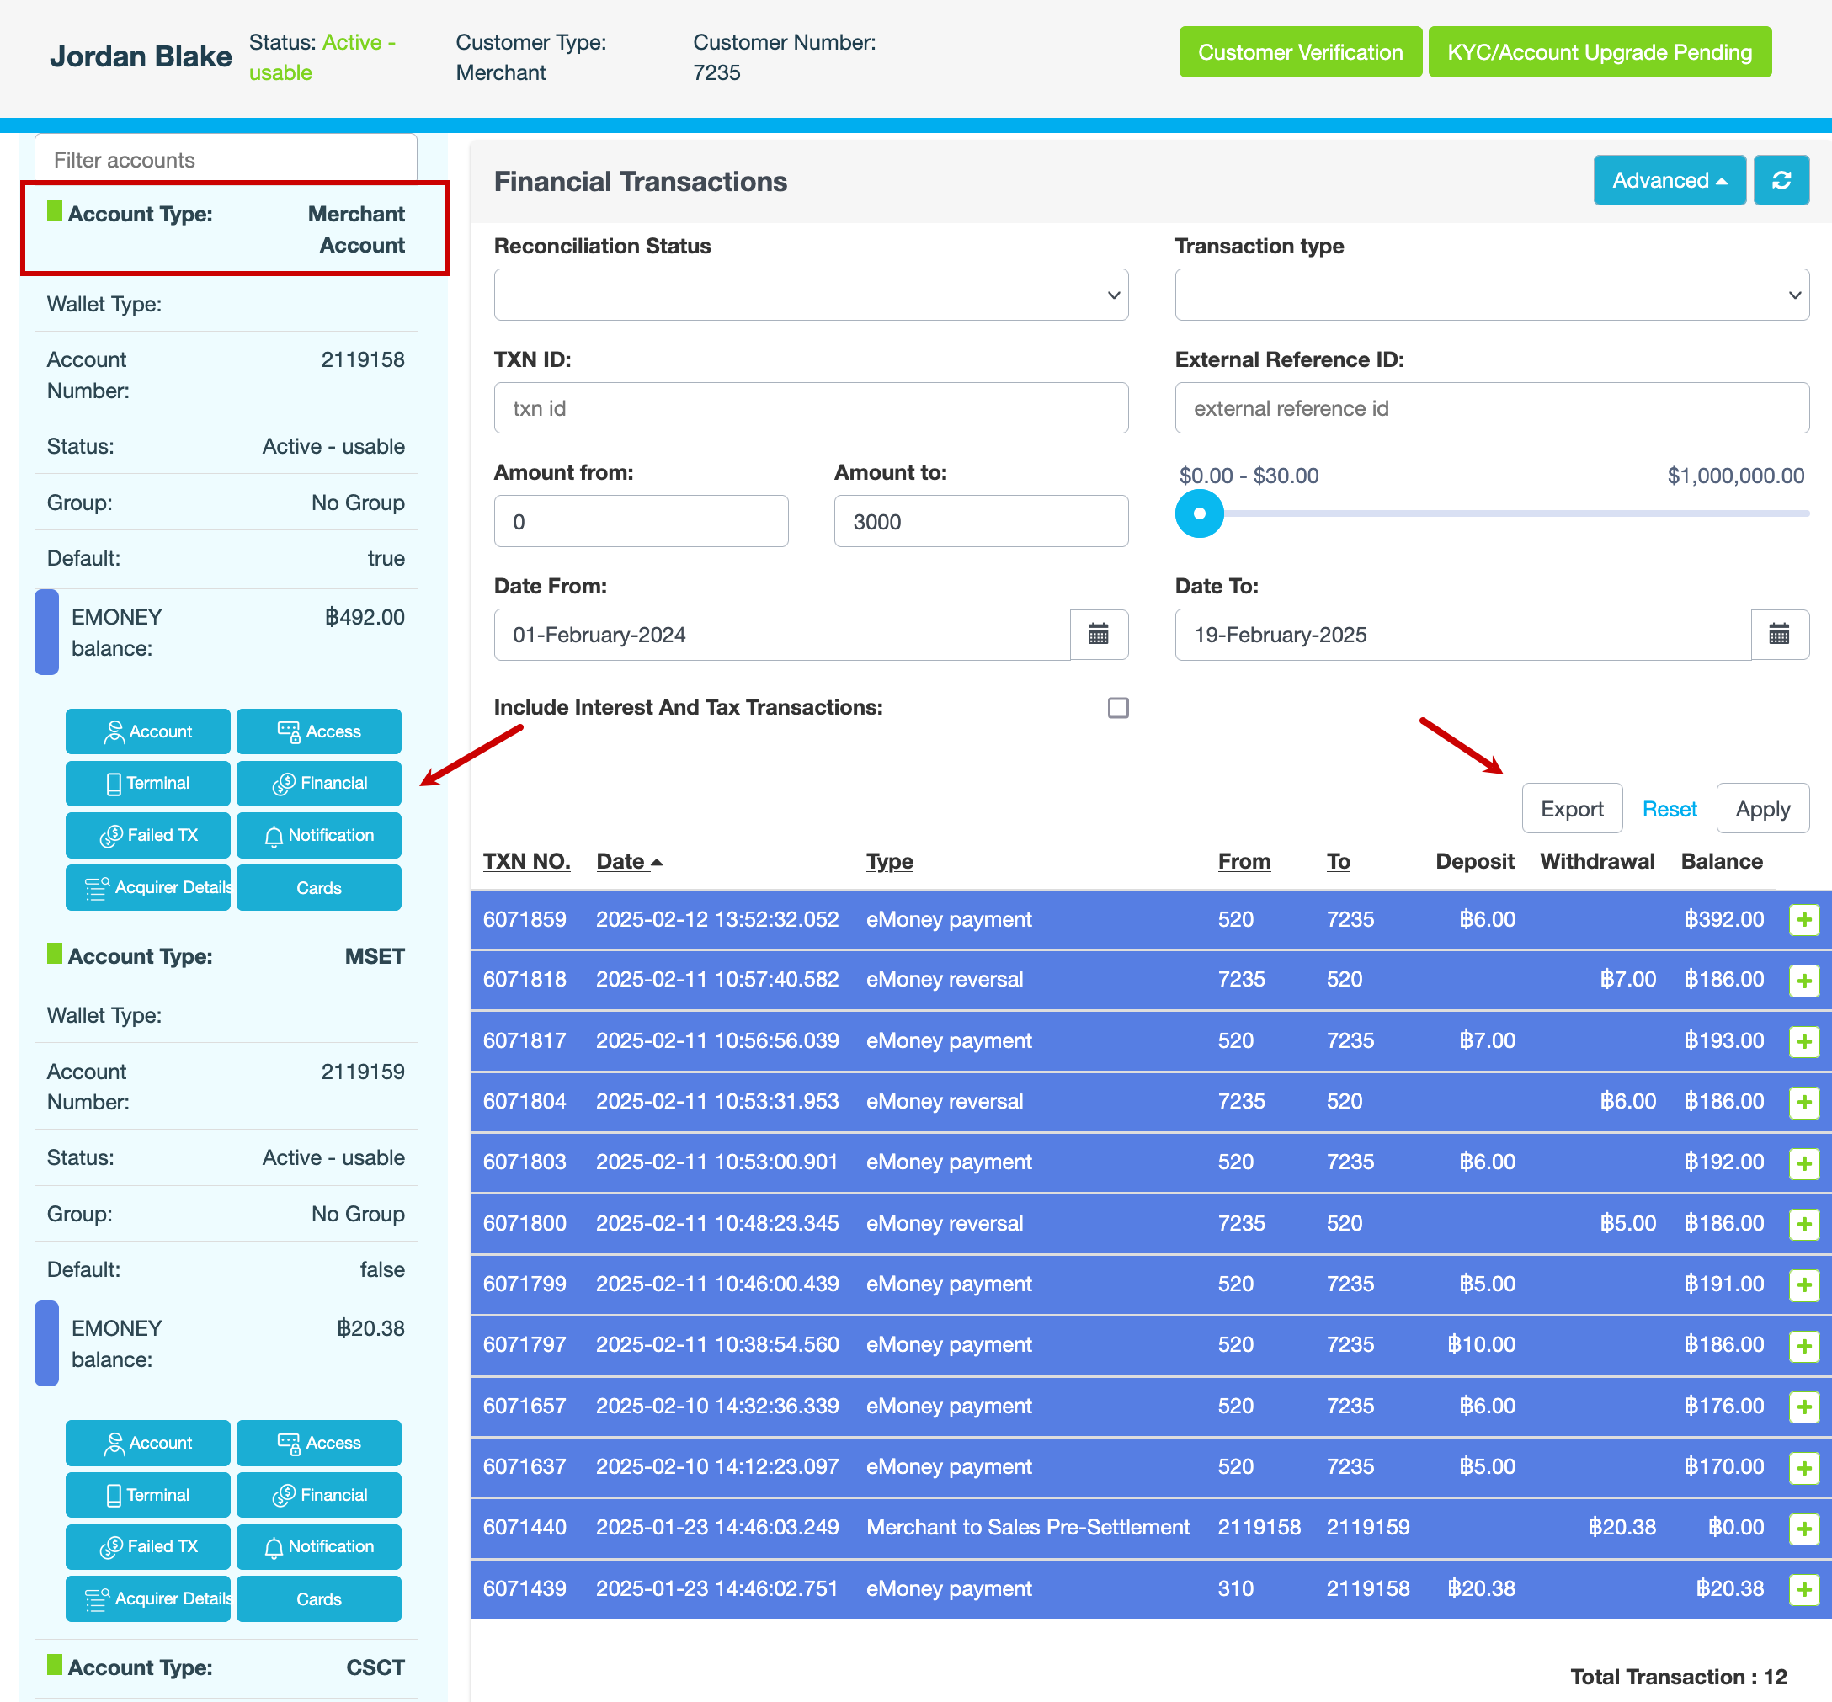Open Financial for the Merchant Account
Image resolution: width=1832 pixels, height=1702 pixels.
click(x=319, y=783)
